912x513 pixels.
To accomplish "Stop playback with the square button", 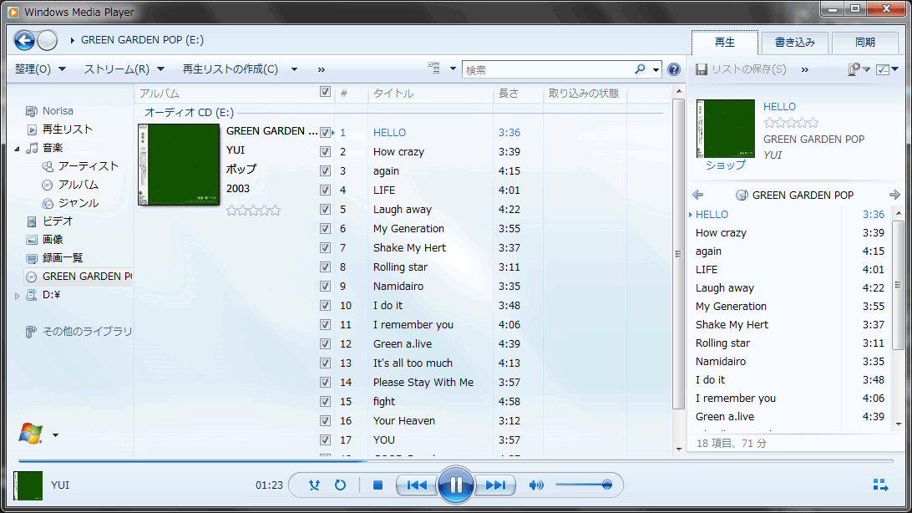I will (377, 485).
